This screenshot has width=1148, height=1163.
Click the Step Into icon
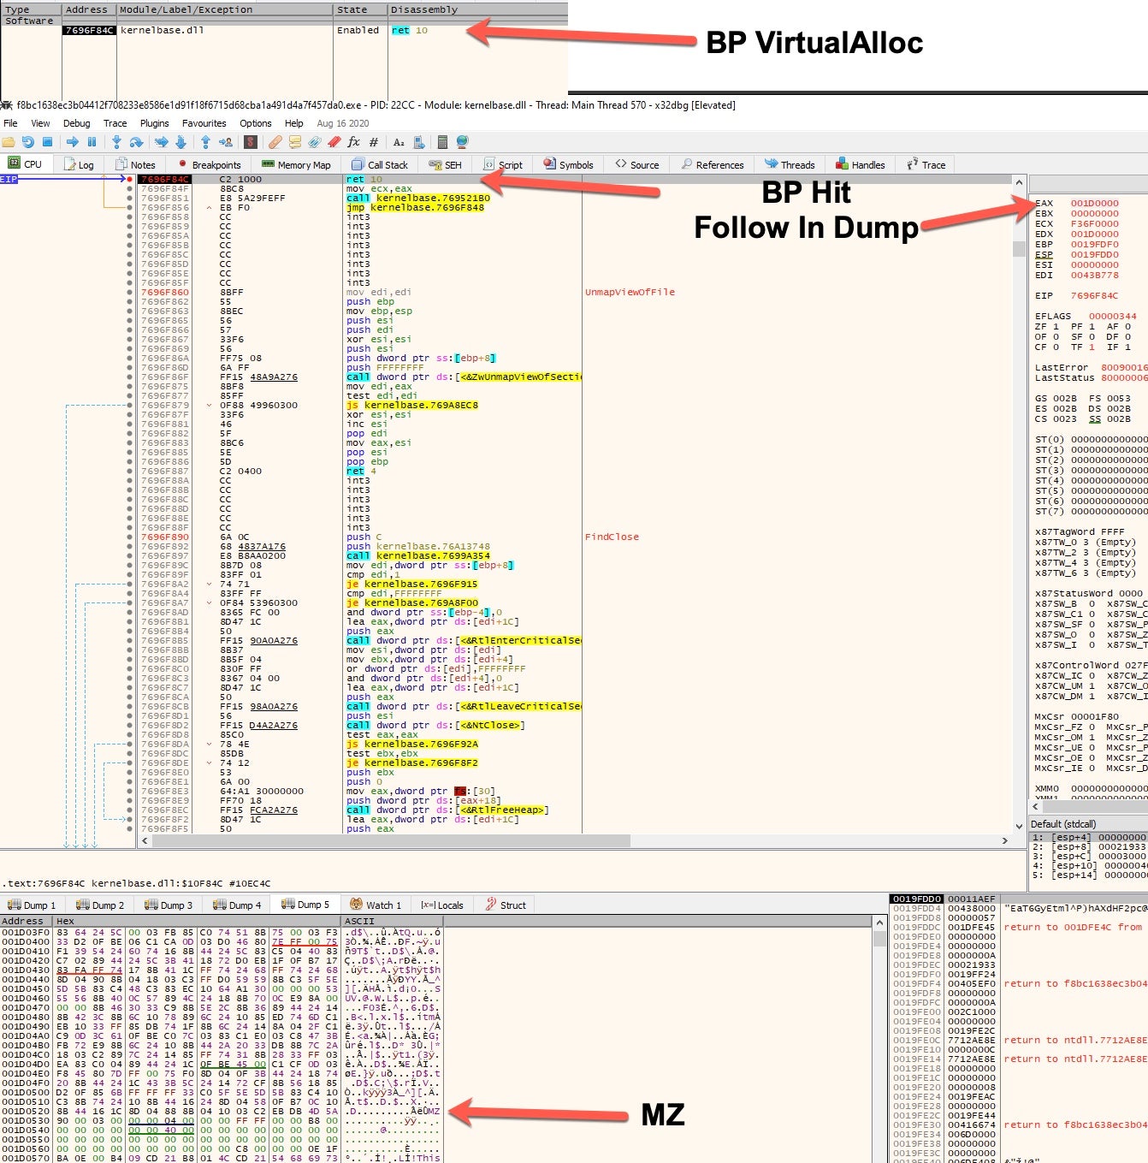click(116, 142)
